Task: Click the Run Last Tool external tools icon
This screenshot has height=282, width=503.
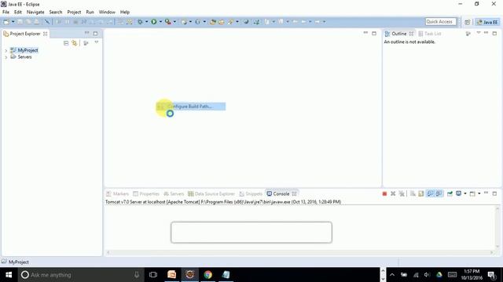Action: point(167,22)
